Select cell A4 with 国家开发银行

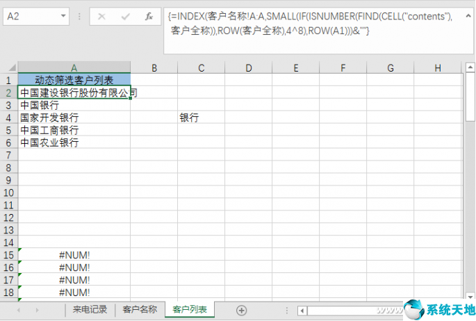(74, 118)
